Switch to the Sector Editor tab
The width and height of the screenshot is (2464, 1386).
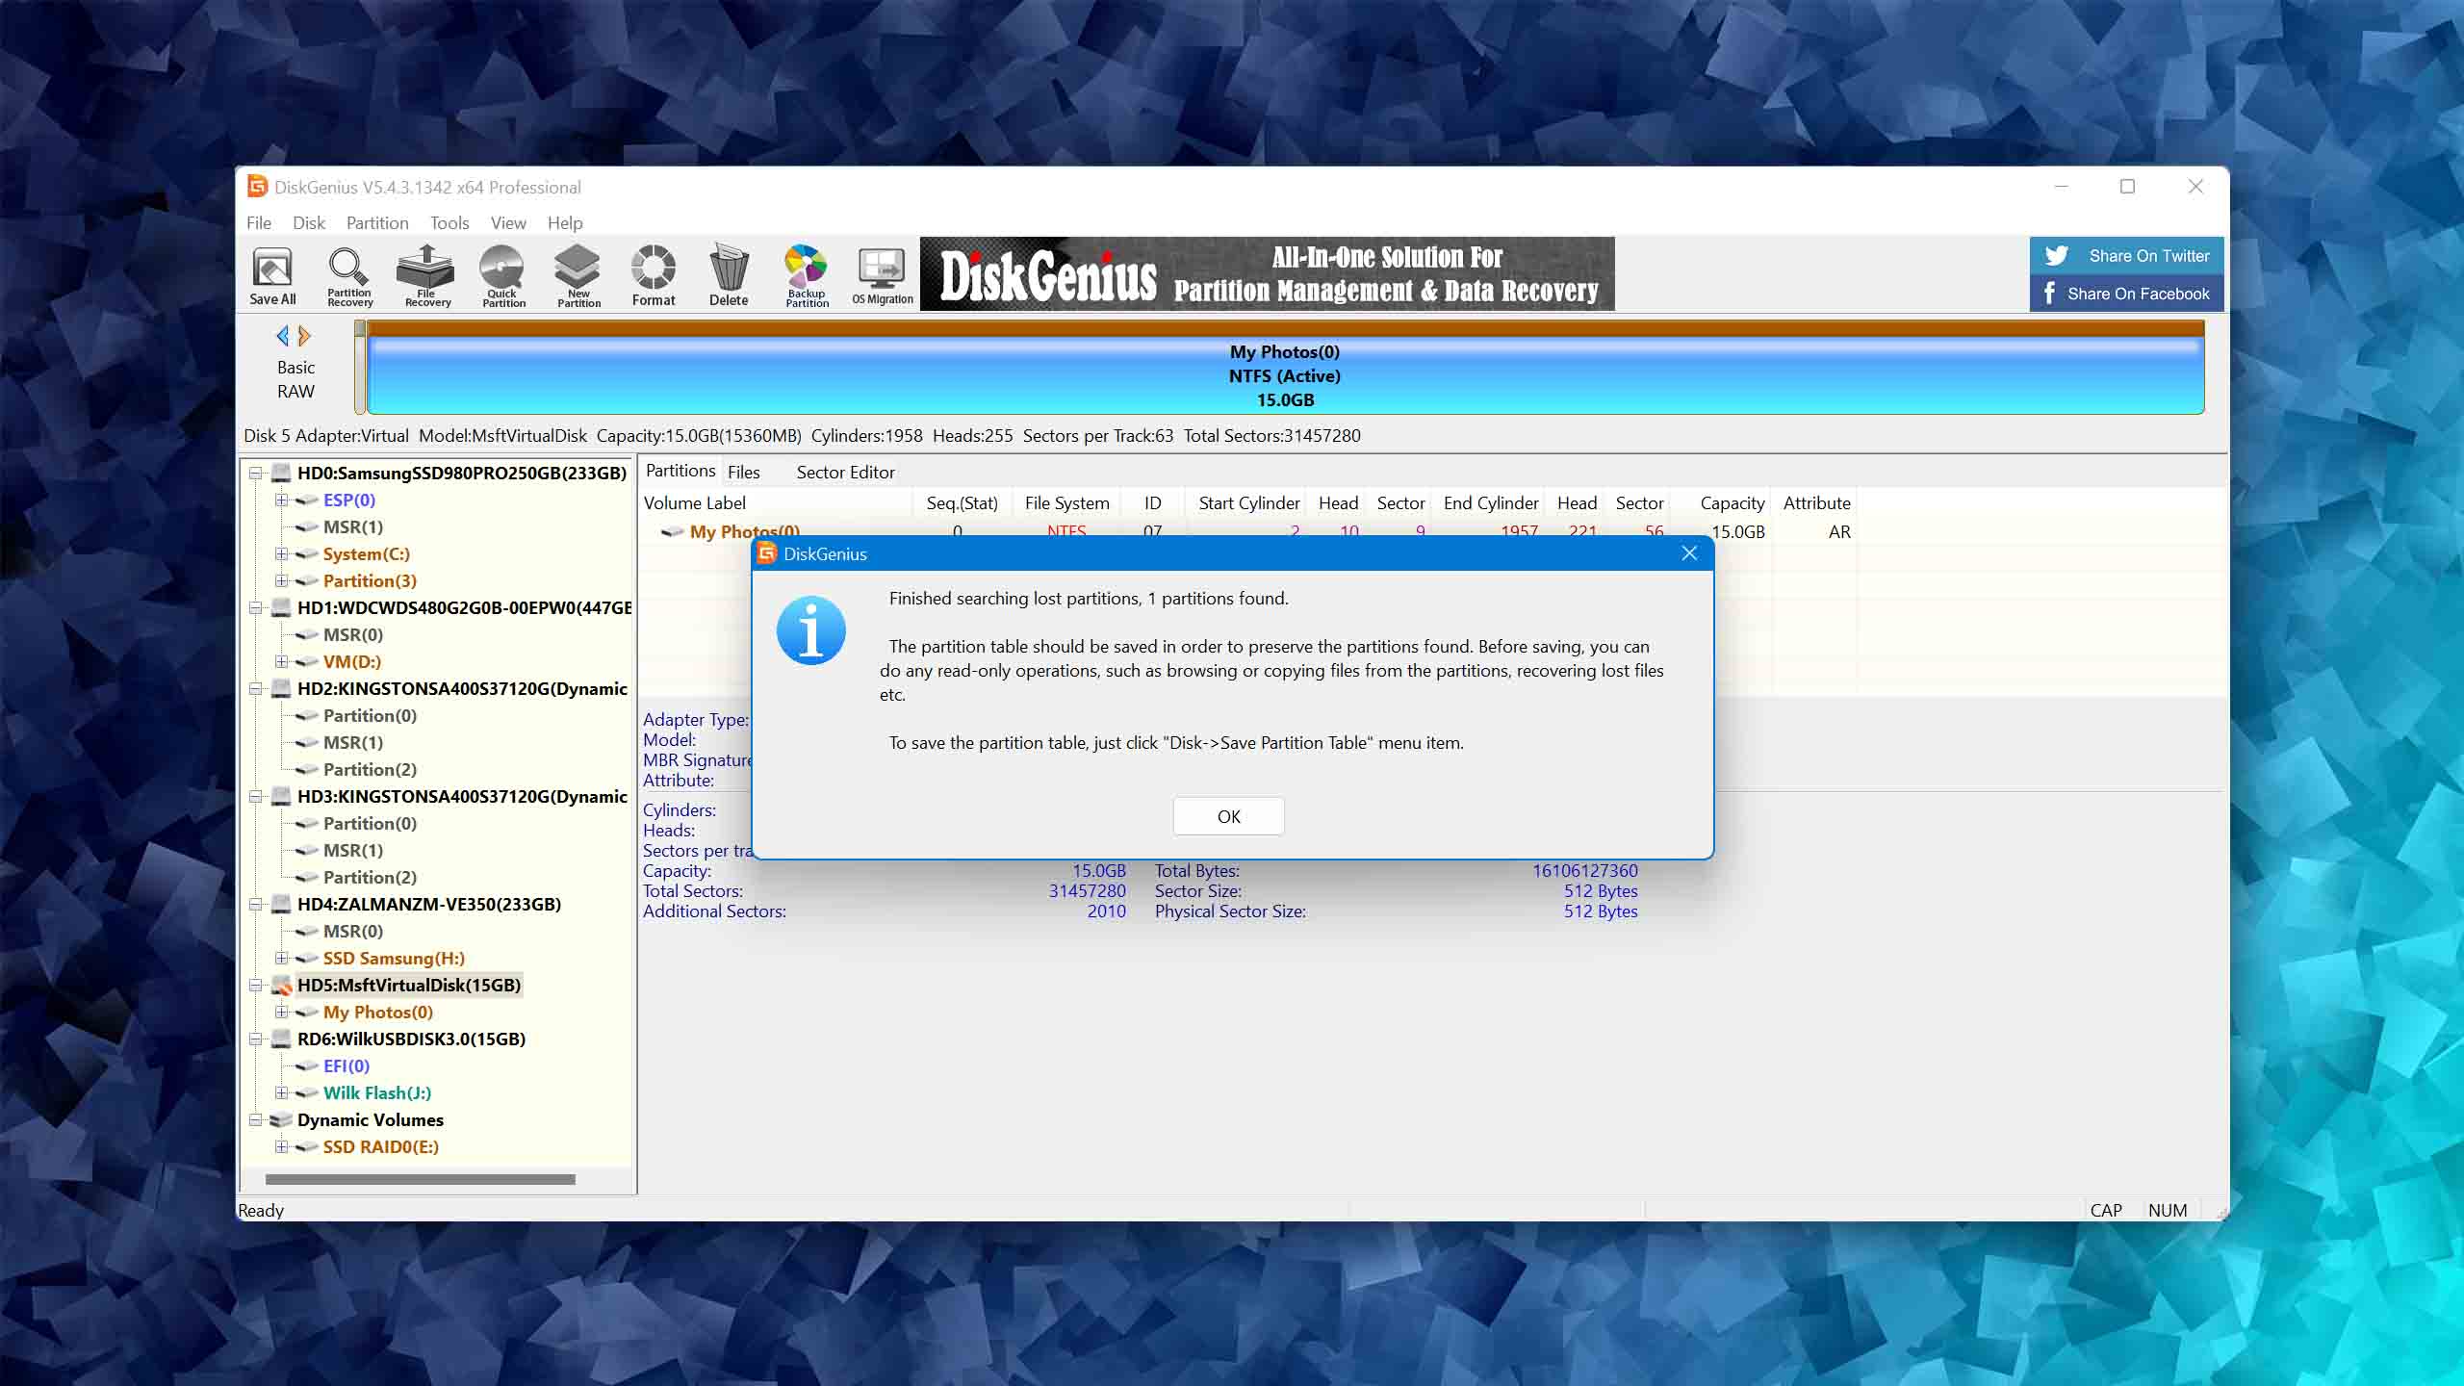(x=845, y=473)
